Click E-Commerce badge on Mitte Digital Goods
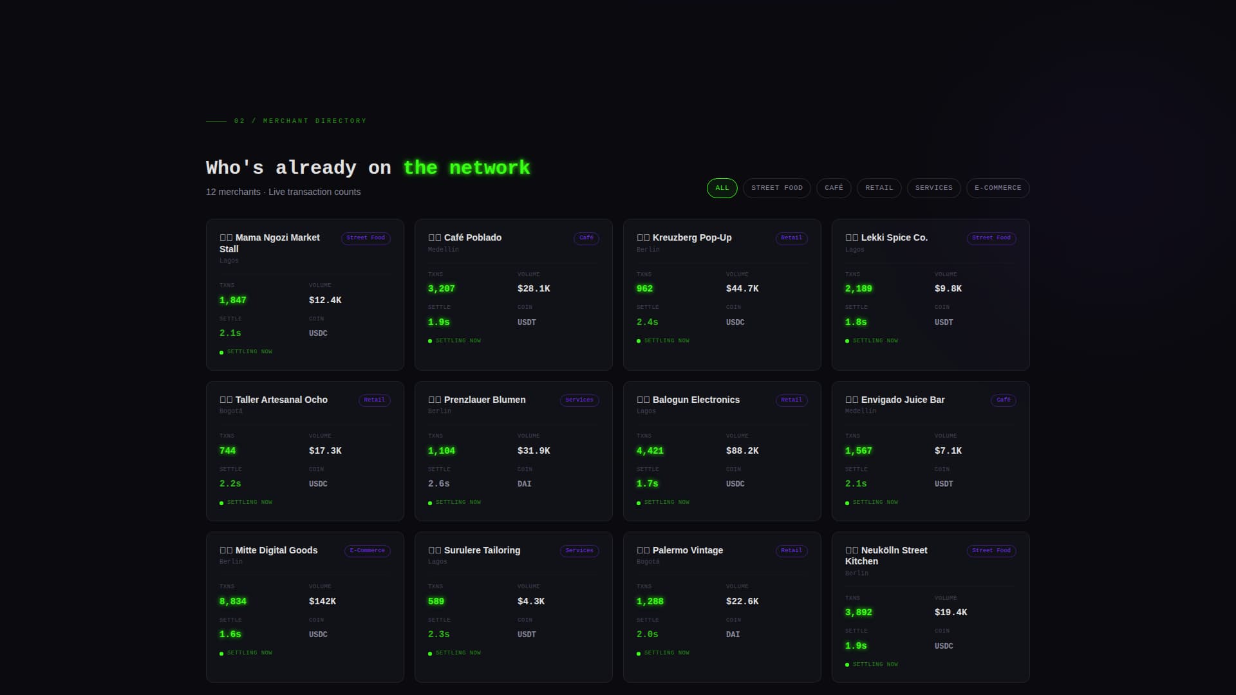Screen dimensions: 1236x695 pyautogui.click(x=368, y=551)
